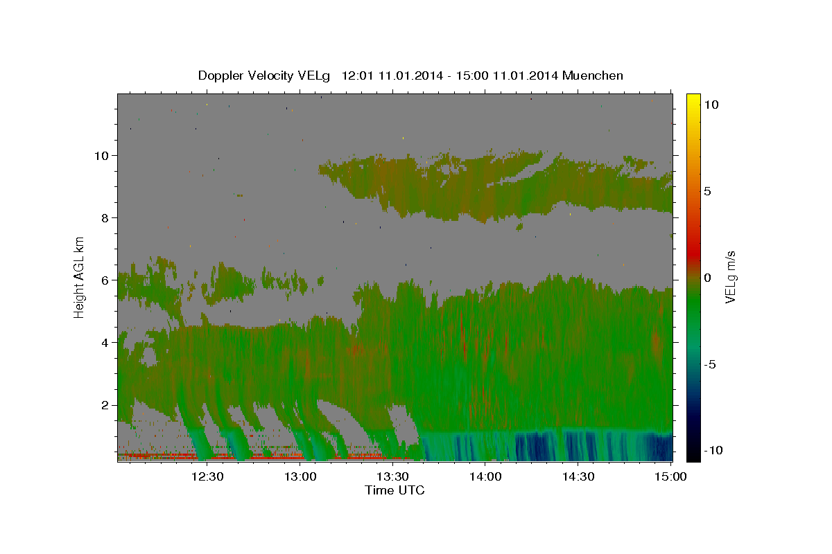Click the 15:00 time axis tick label

[670, 476]
